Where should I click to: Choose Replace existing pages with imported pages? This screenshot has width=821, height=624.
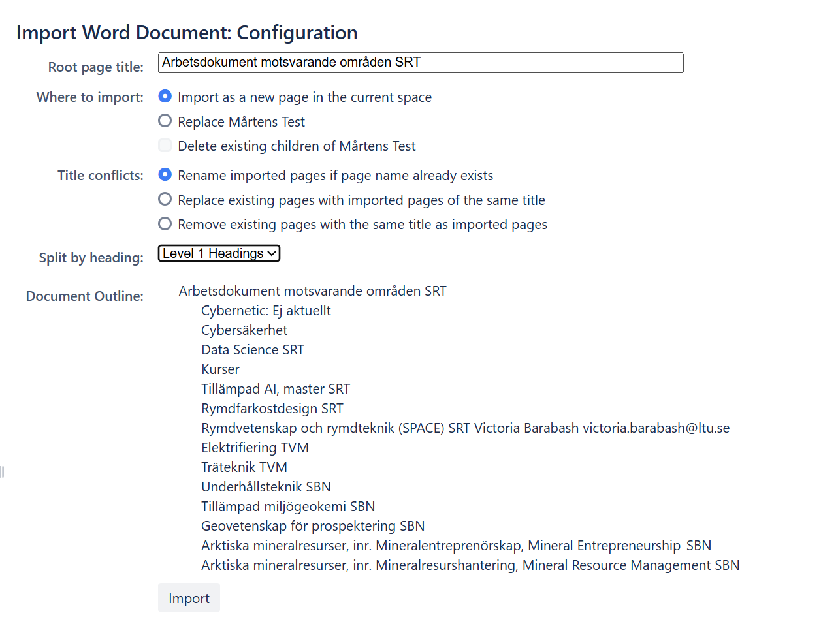pos(165,199)
